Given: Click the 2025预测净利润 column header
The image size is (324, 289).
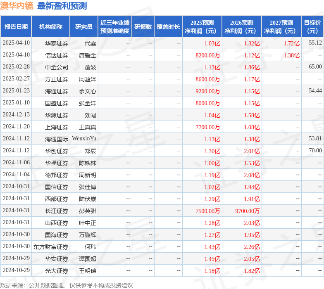Looking at the screenshot, I should click(202, 27).
